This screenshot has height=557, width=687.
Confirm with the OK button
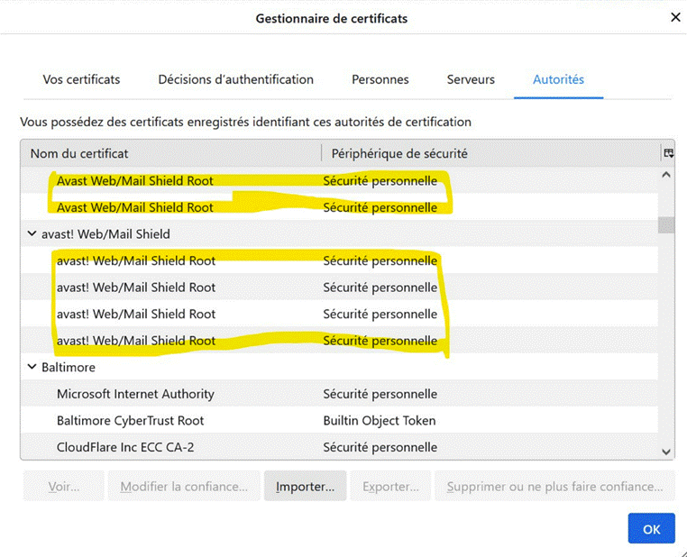[x=652, y=528]
